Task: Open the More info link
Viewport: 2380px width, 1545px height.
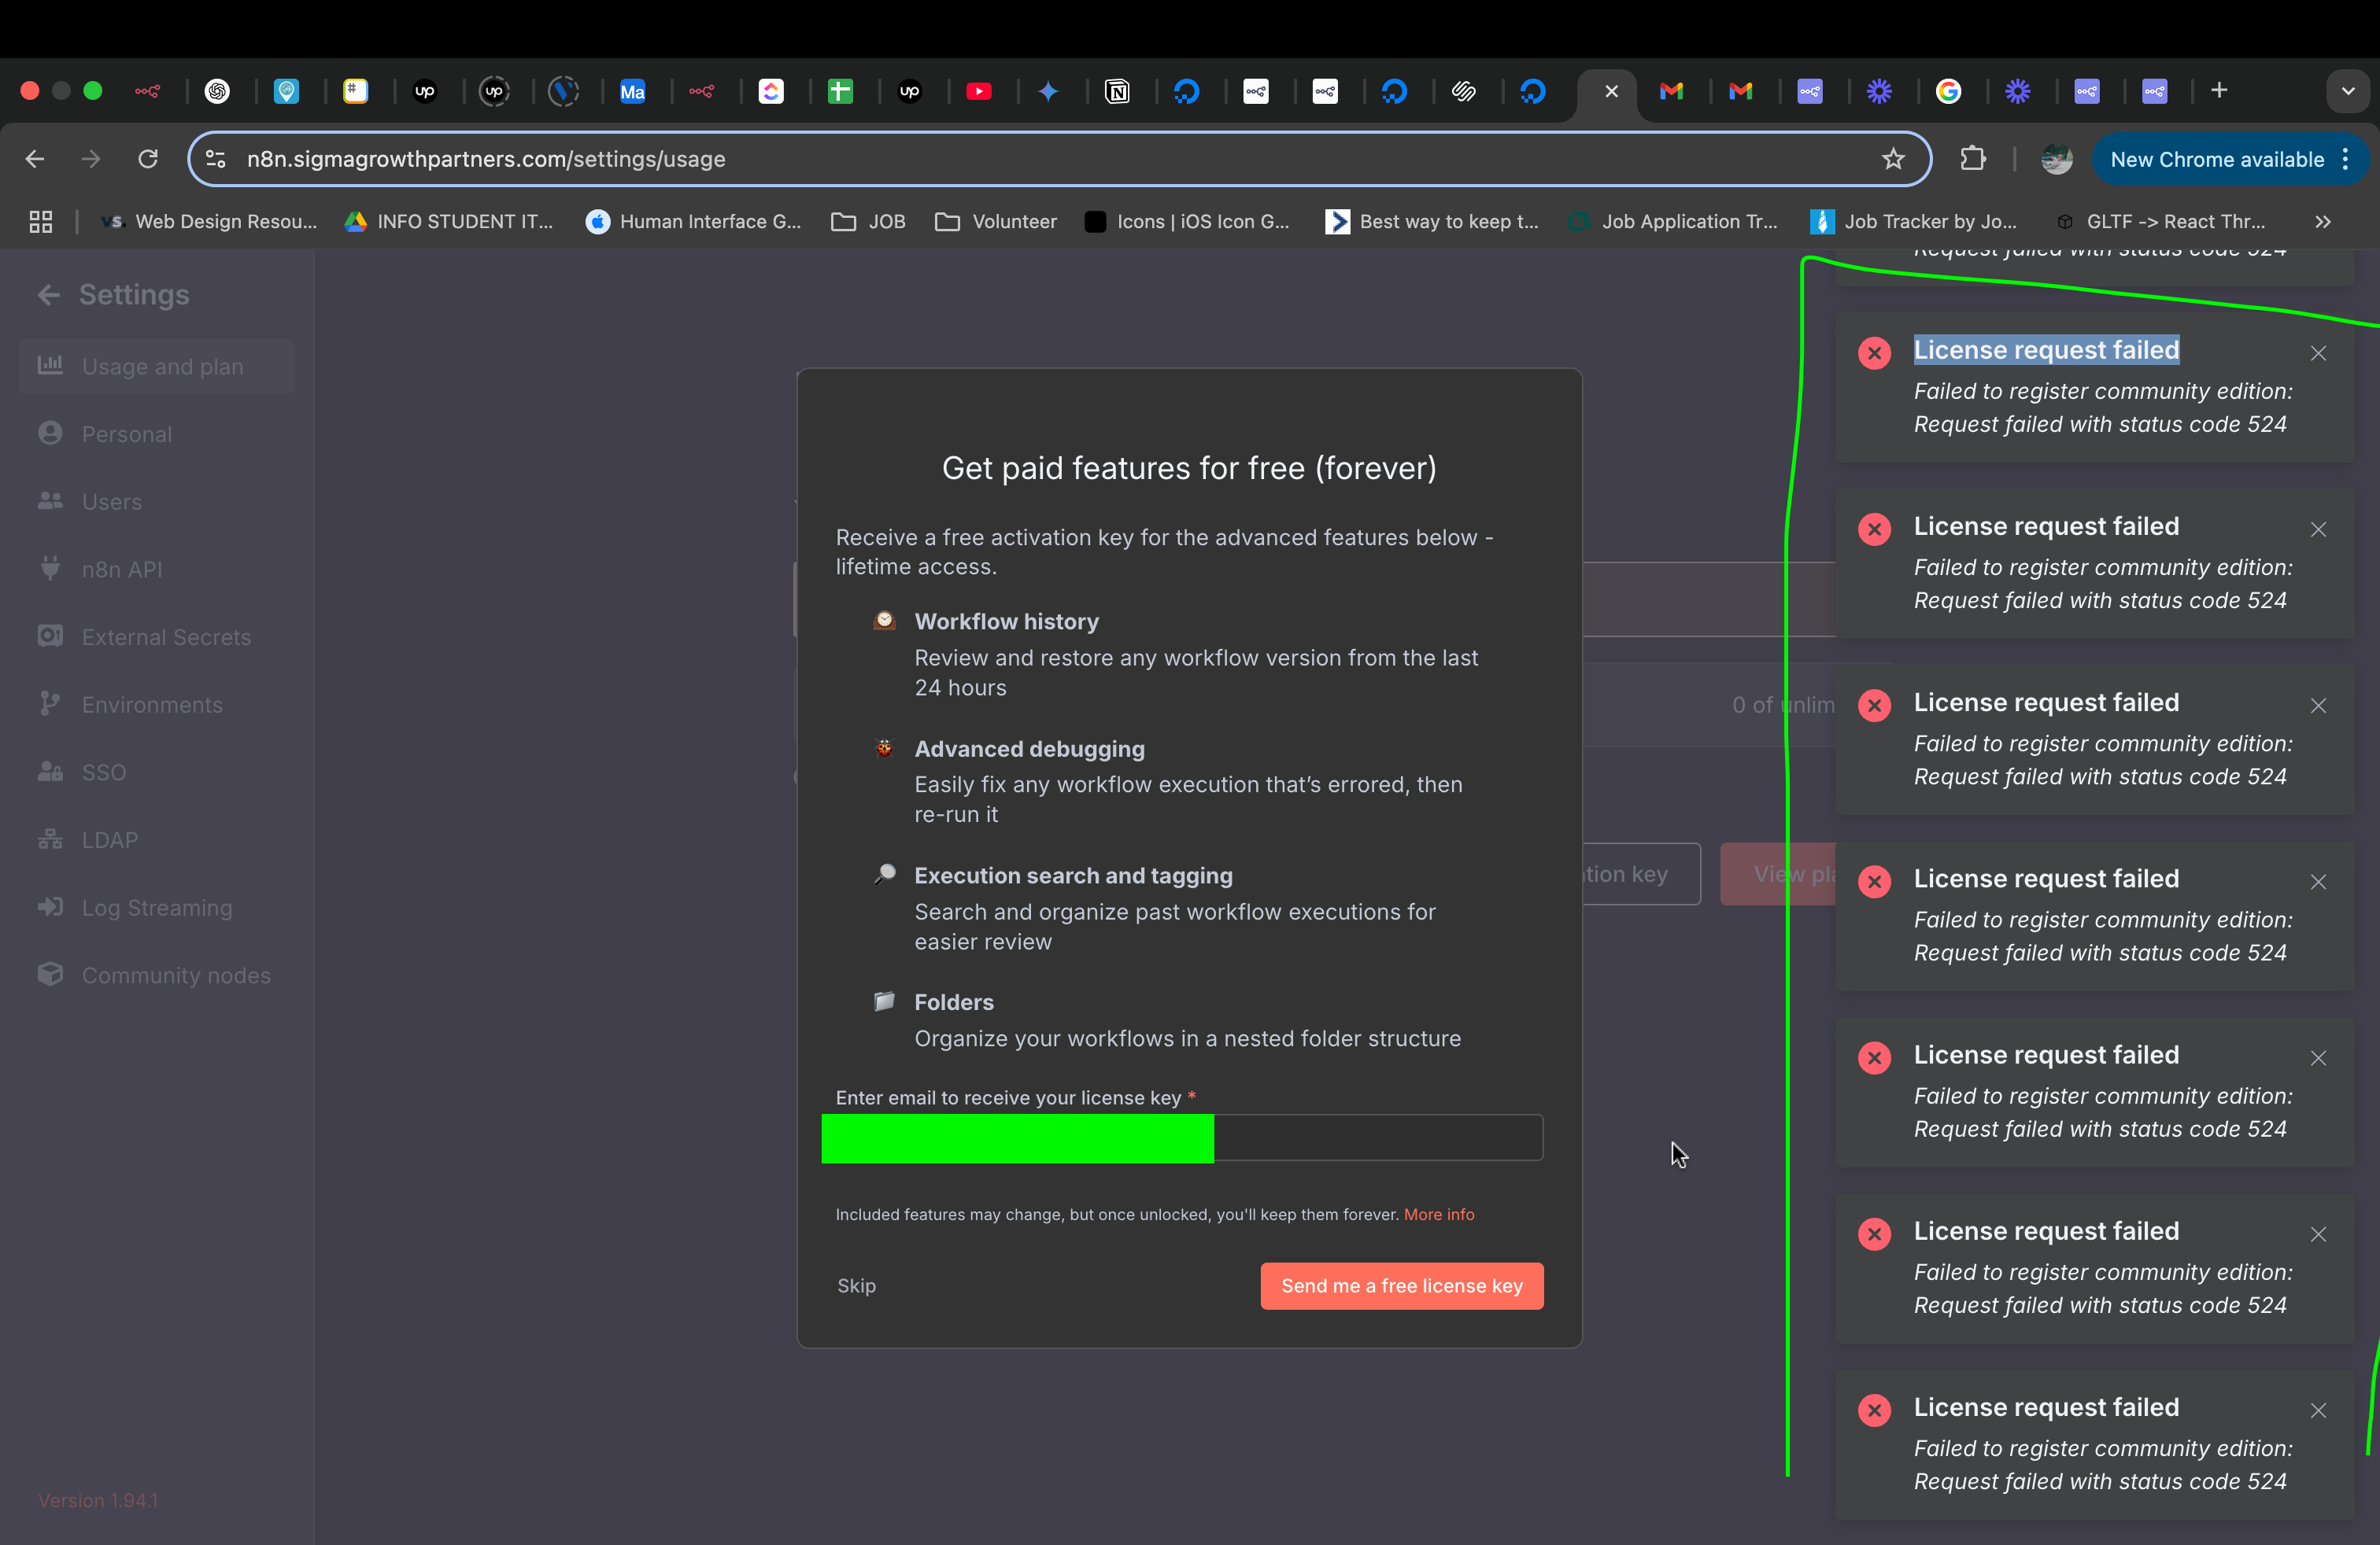Action: coord(1439,1215)
